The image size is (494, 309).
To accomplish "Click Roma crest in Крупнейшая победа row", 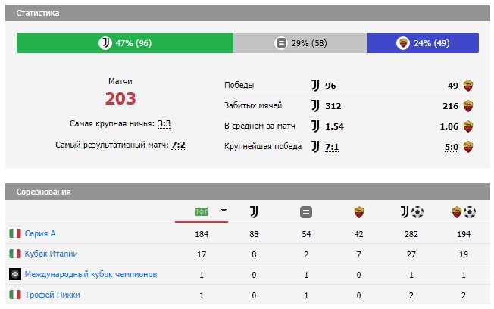I will (x=468, y=147).
